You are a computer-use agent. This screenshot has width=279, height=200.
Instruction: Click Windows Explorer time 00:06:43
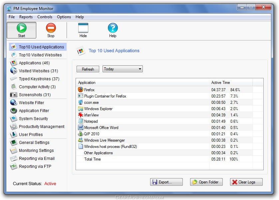click(218, 109)
